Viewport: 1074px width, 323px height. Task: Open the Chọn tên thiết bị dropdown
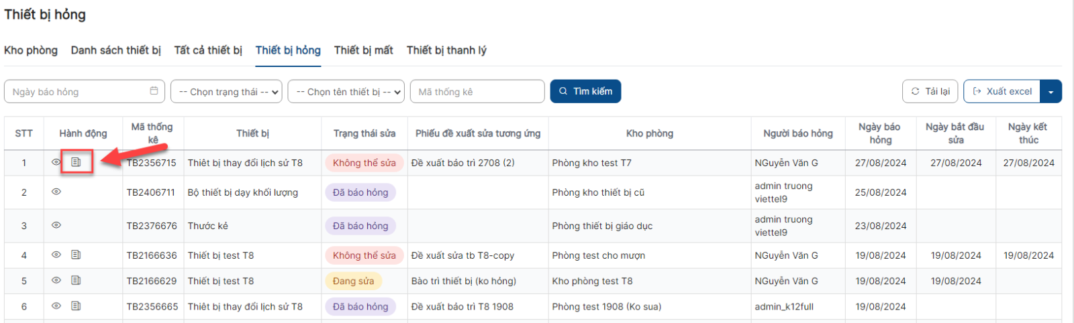point(346,92)
